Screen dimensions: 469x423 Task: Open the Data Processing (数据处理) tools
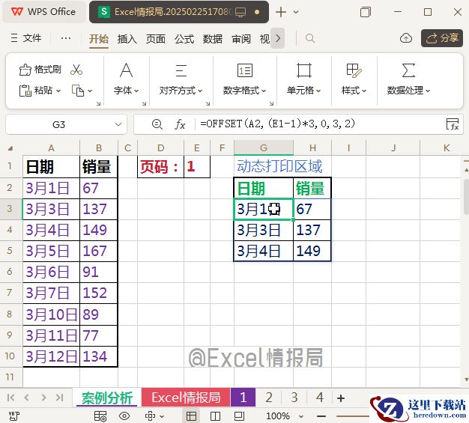(408, 79)
